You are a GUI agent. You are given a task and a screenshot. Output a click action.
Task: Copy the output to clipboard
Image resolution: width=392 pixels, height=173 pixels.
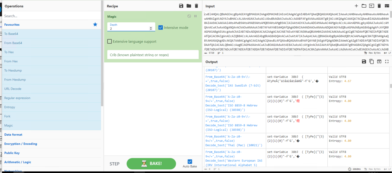point(371,61)
